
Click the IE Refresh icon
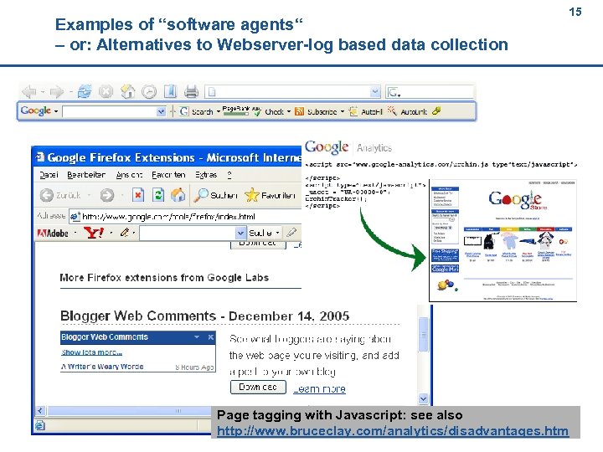[158, 195]
